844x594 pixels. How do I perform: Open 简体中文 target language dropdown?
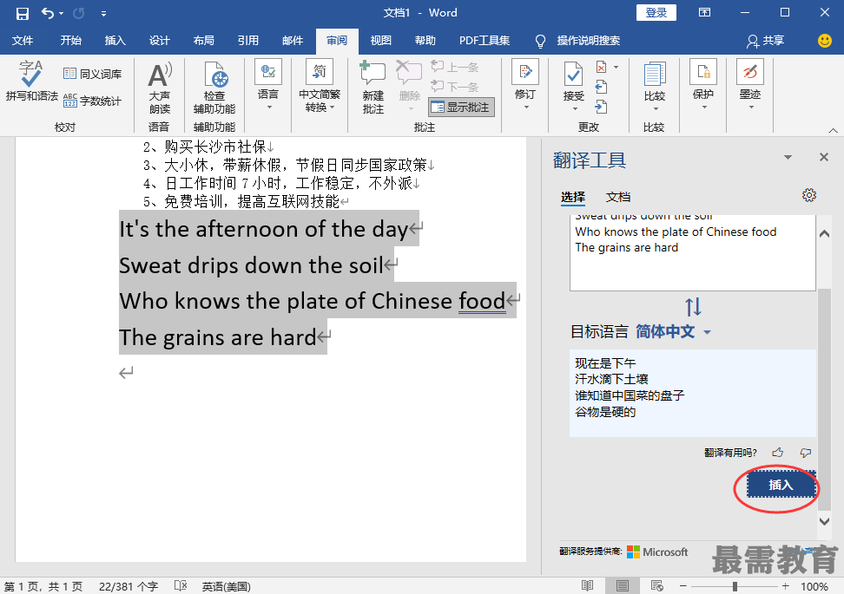pos(673,331)
